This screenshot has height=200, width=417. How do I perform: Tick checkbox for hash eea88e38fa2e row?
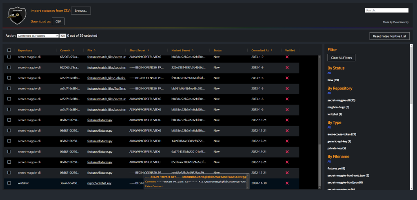pos(9,173)
